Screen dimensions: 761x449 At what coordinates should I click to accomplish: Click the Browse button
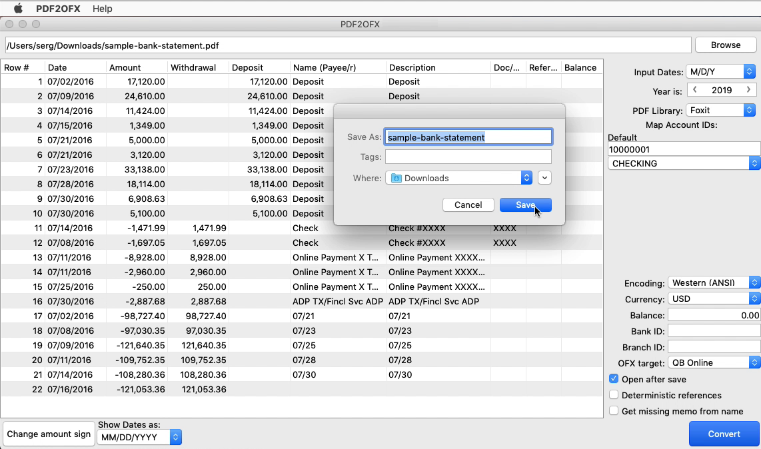[x=726, y=45]
